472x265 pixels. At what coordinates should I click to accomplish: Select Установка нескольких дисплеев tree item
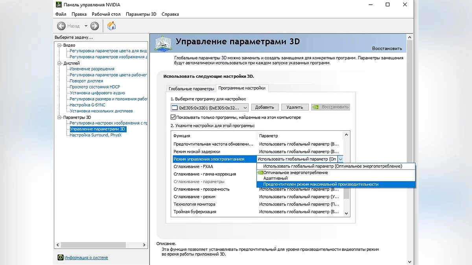point(101,111)
